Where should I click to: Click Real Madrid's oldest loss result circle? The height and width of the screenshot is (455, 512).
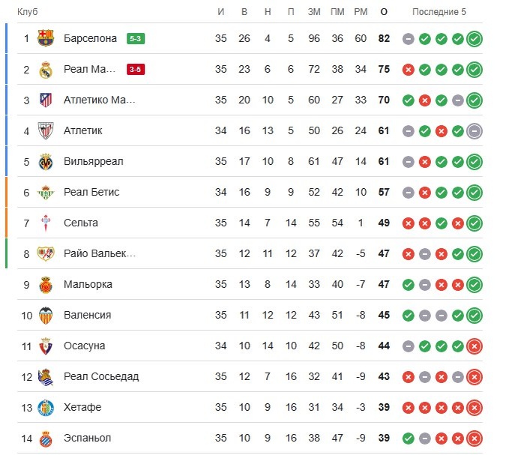(408, 70)
